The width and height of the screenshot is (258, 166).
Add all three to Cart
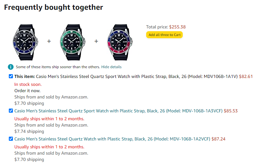click(x=164, y=35)
